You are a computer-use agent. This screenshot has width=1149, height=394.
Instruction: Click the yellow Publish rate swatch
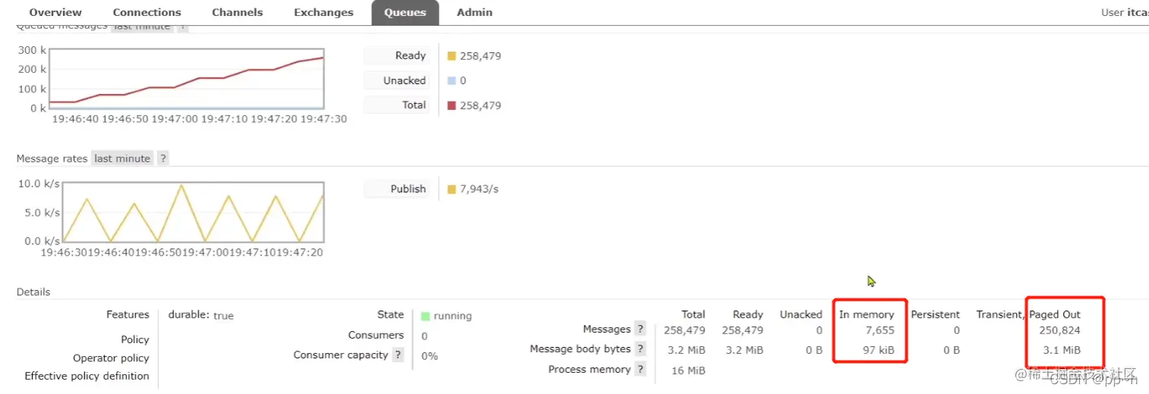[x=451, y=189]
